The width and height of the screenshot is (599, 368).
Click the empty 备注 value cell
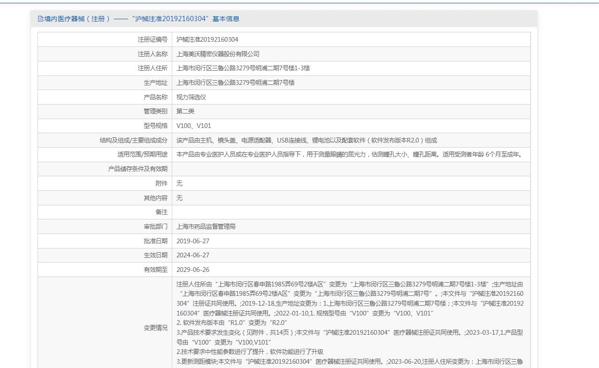pyautogui.click(x=351, y=212)
